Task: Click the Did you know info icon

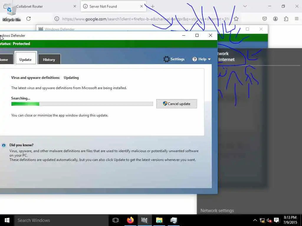Action: pos(4,145)
